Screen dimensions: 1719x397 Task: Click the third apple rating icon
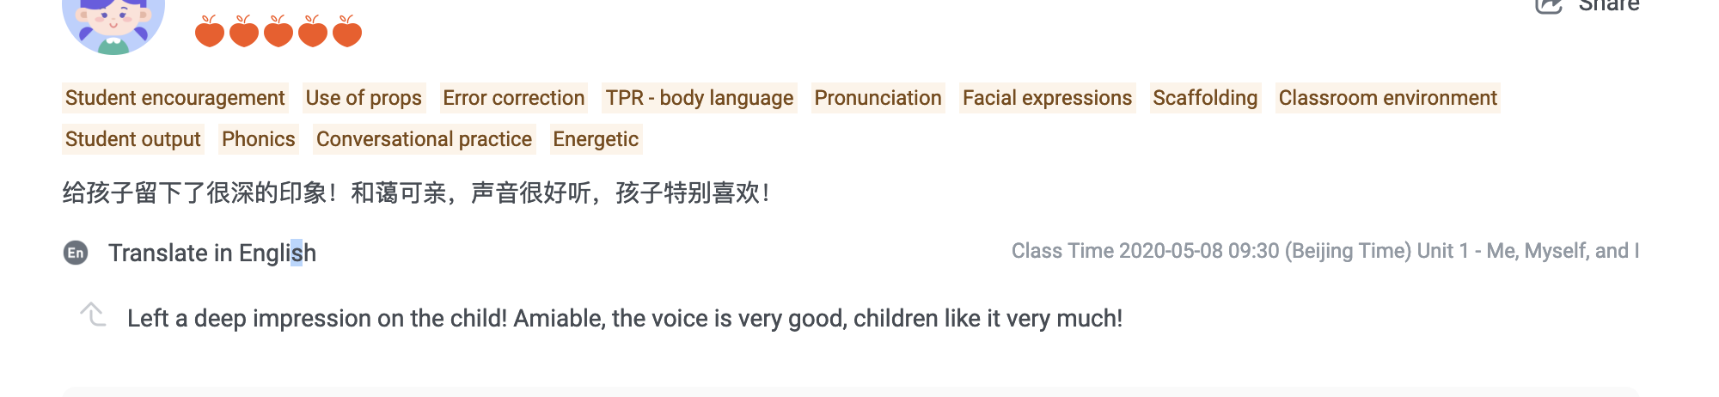tap(278, 32)
